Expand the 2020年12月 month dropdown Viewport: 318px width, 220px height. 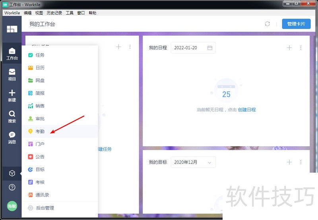tap(193, 162)
